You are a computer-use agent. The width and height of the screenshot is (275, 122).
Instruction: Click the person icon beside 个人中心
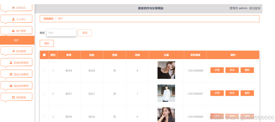point(13,19)
